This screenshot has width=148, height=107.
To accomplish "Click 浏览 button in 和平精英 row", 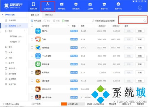I will [x=129, y=73].
